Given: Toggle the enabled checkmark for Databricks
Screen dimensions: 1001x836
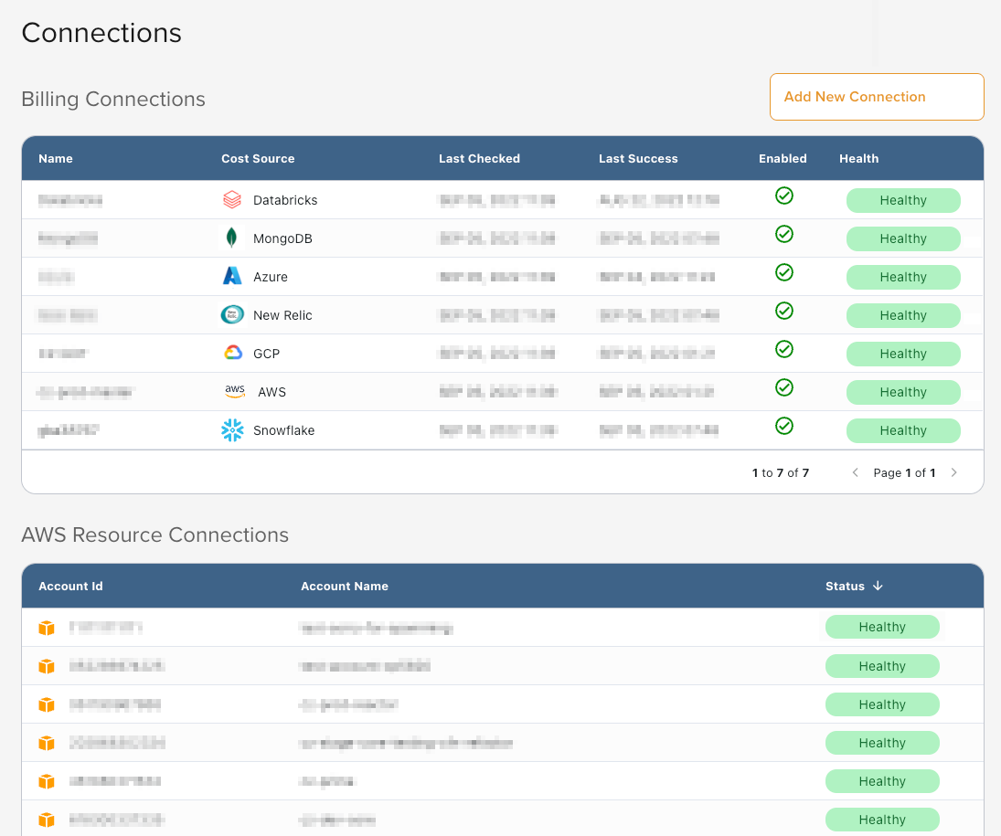Looking at the screenshot, I should [784, 196].
